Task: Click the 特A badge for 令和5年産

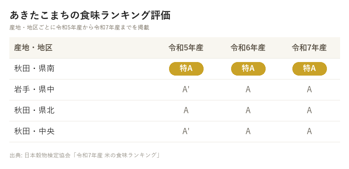Action: 186,69
